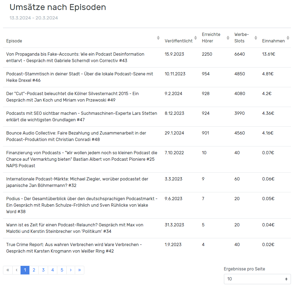Jump to first page with « icon
Viewport: 292px width, 285px height.
coord(8,270)
